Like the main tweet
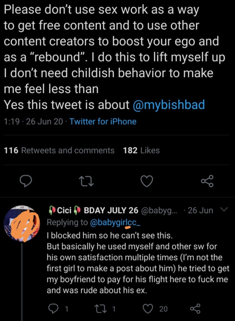The image size is (235, 321). 147,181
